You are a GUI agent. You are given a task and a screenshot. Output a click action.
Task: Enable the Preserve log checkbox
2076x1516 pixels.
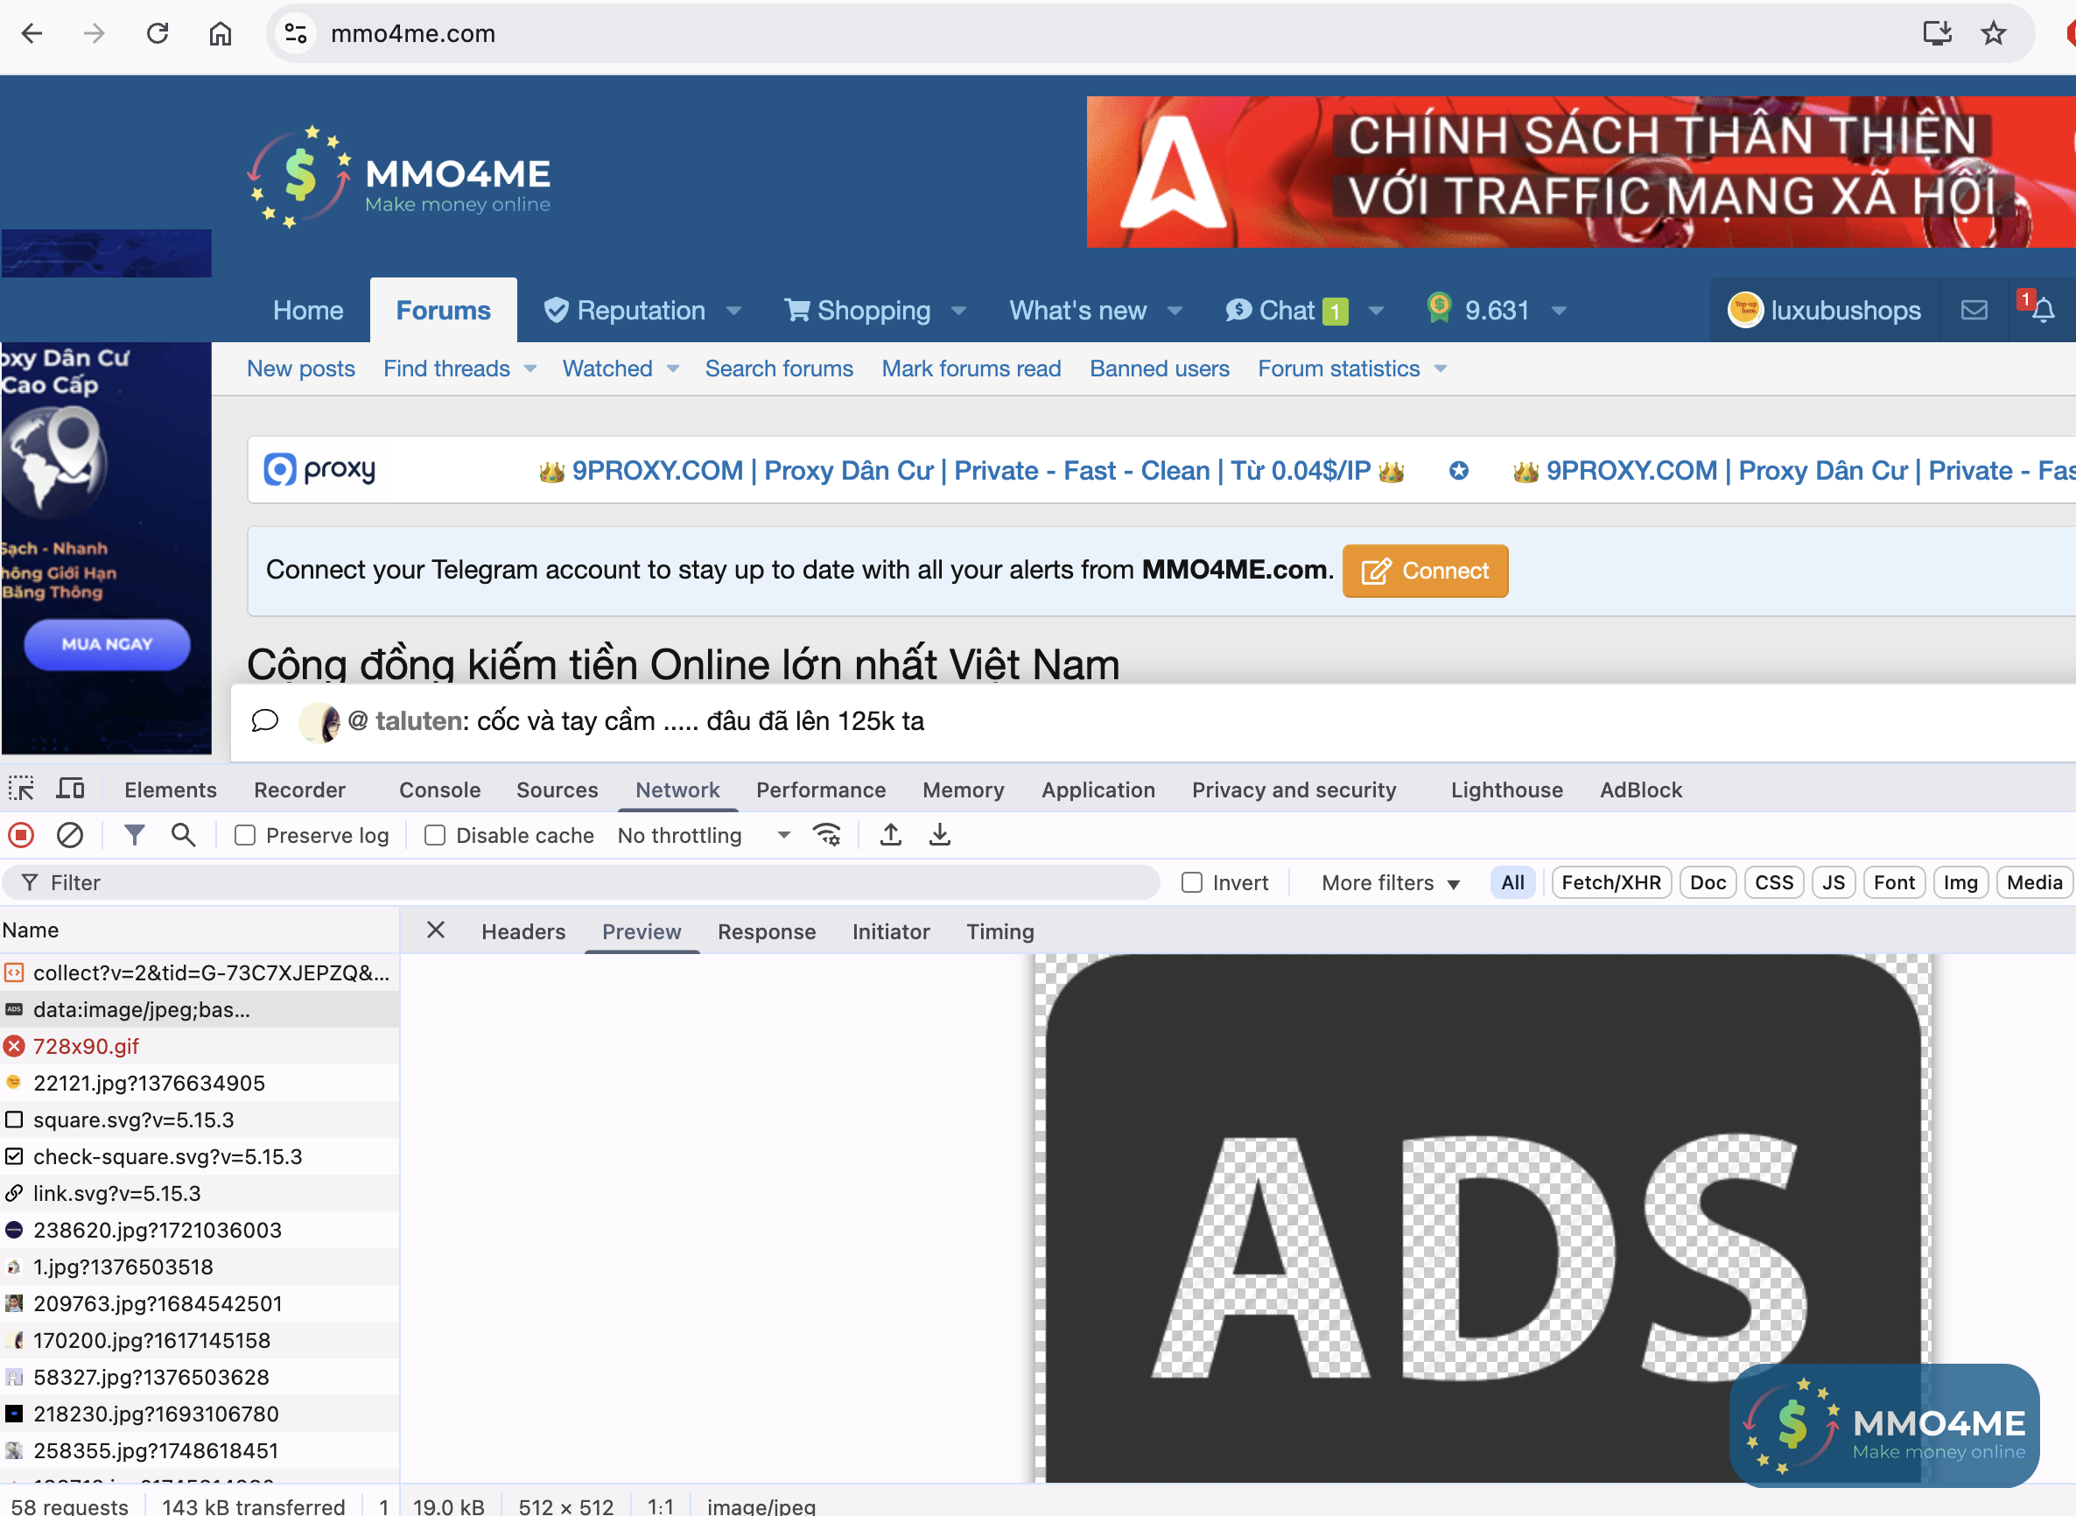pos(245,835)
